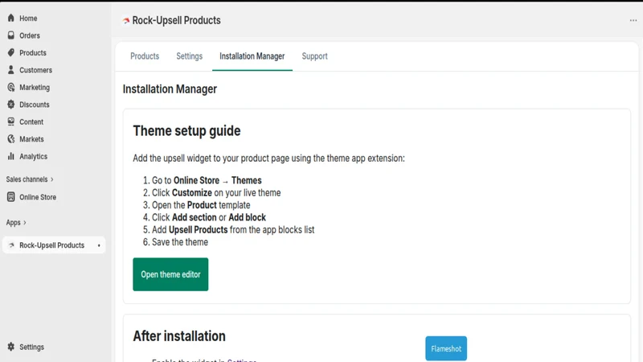
Task: Click the Discounts badge icon
Action: [11, 105]
